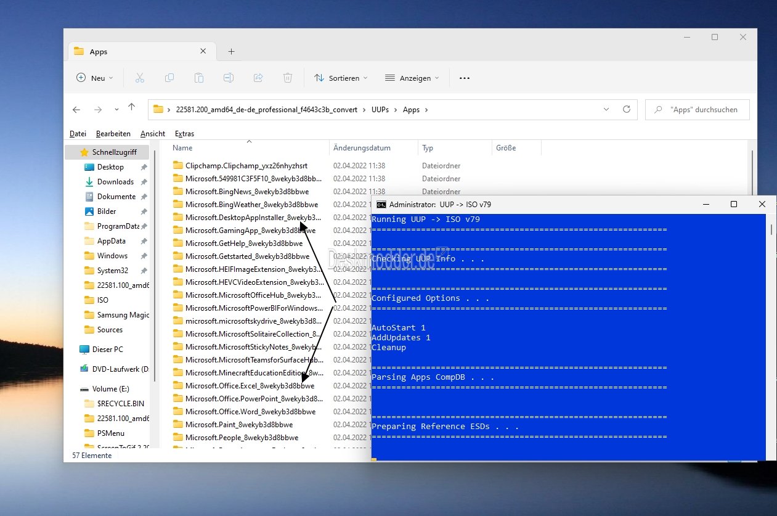Open Samsung Magic folder in sidebar
The width and height of the screenshot is (777, 516).
[x=116, y=315]
